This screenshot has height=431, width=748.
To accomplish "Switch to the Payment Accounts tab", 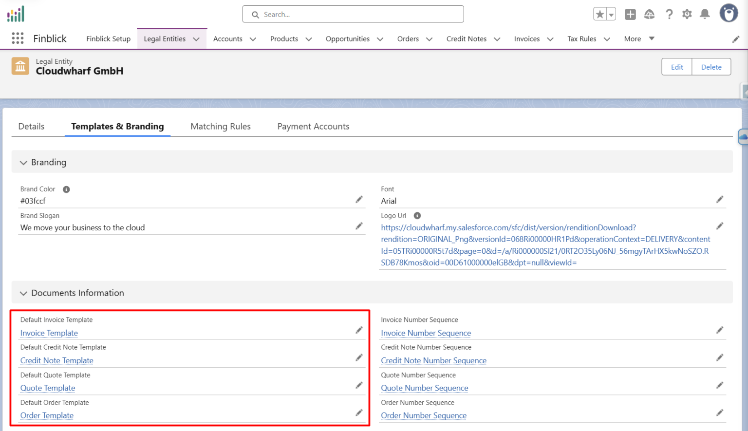I will 314,127.
